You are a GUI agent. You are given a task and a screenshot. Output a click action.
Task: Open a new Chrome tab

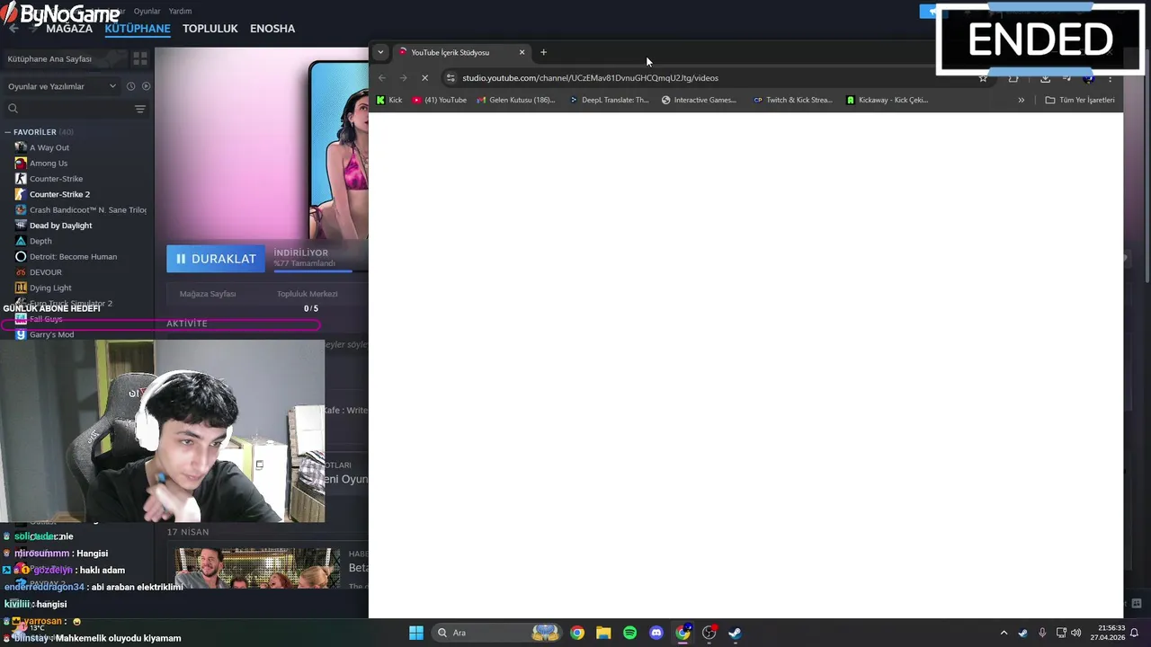click(543, 52)
